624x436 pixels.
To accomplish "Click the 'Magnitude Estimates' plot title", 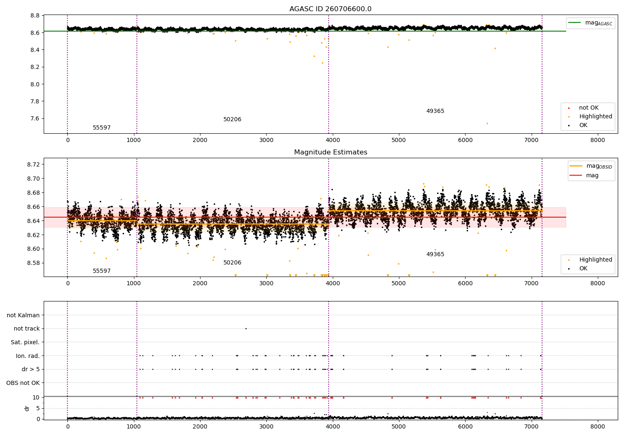I will pos(330,152).
